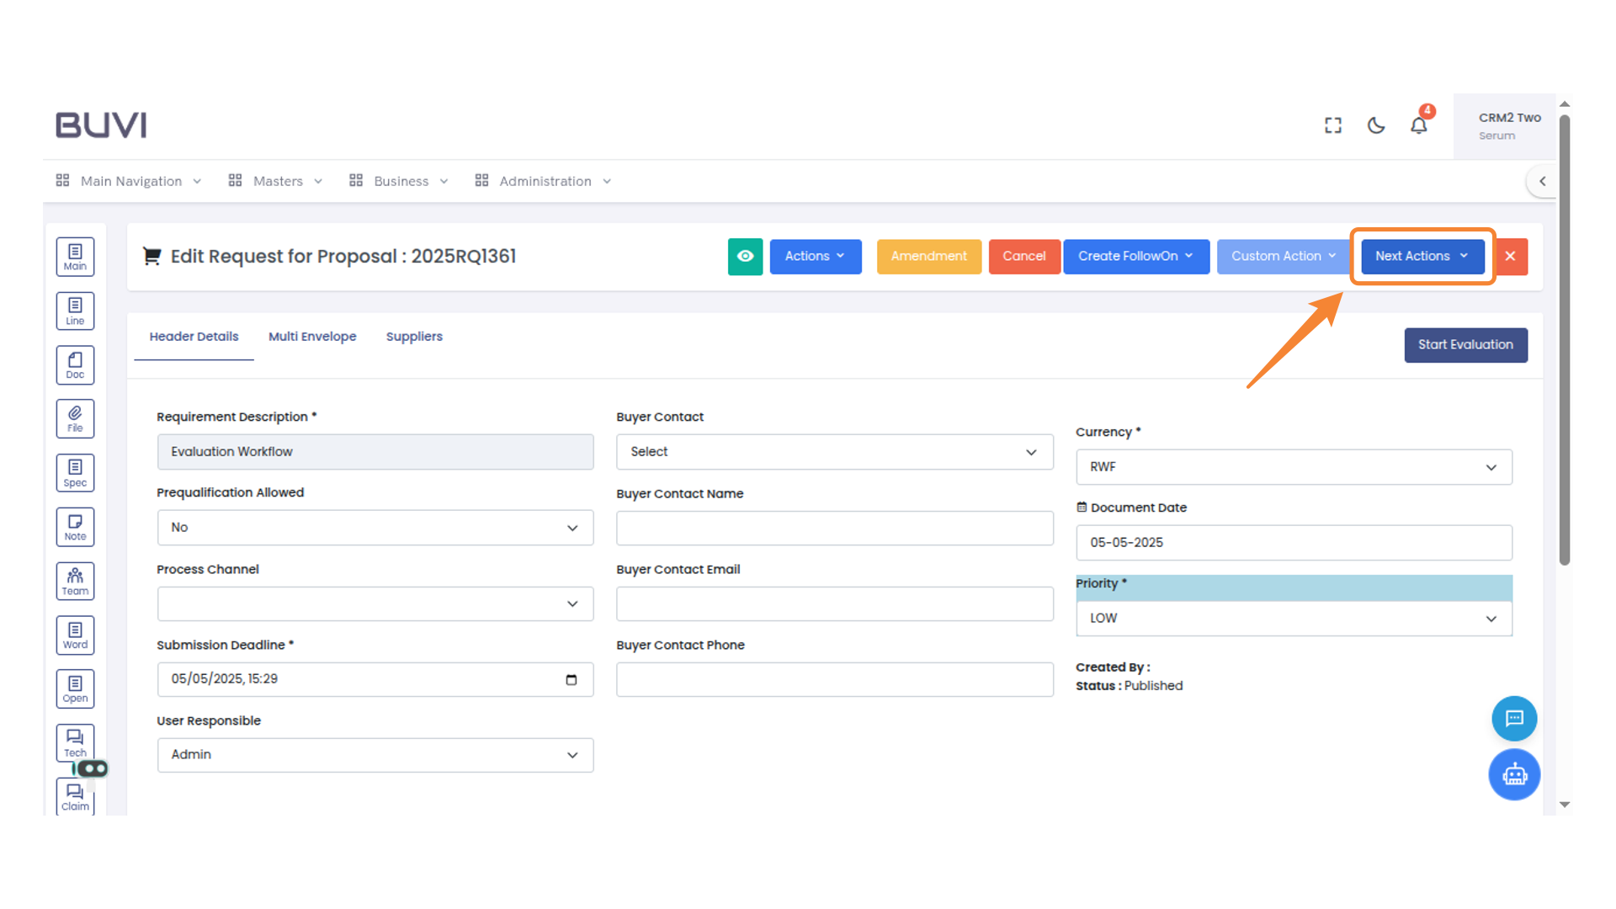
Task: Click the Start Evaluation button
Action: 1465,345
